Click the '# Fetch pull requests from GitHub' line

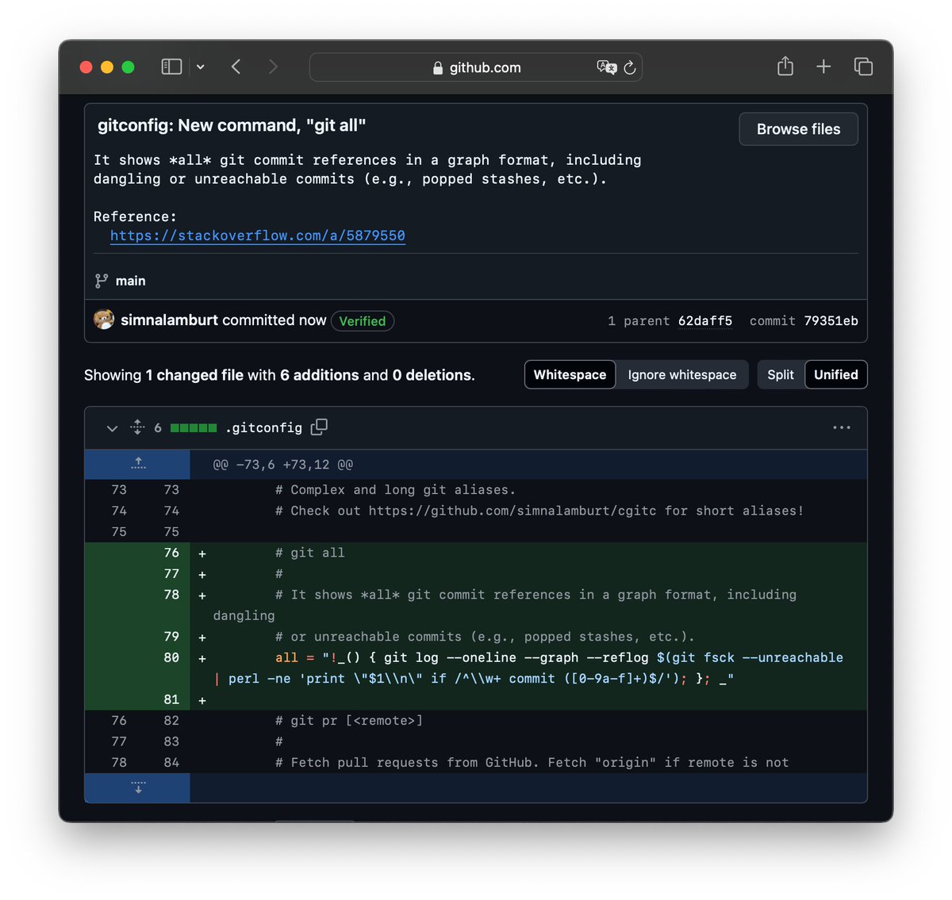pyautogui.click(x=532, y=763)
